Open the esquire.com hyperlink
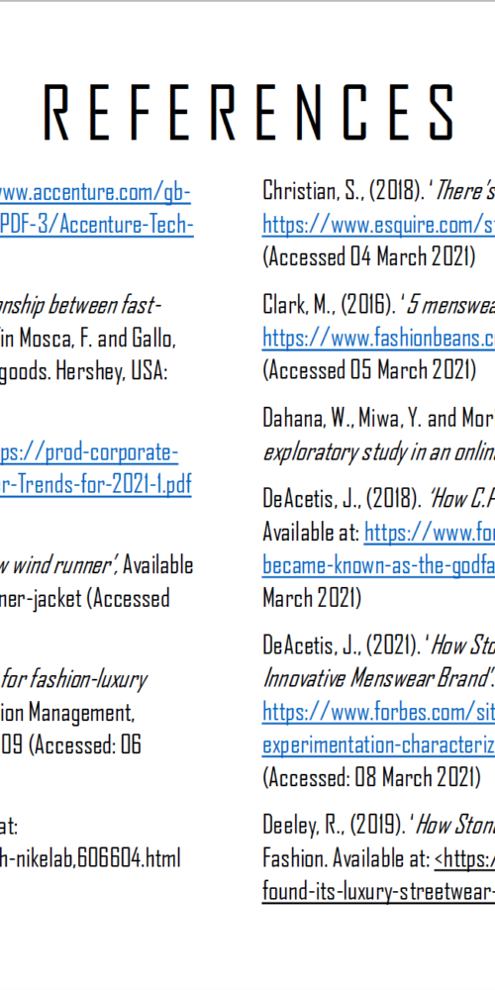495x990 pixels. point(379,225)
